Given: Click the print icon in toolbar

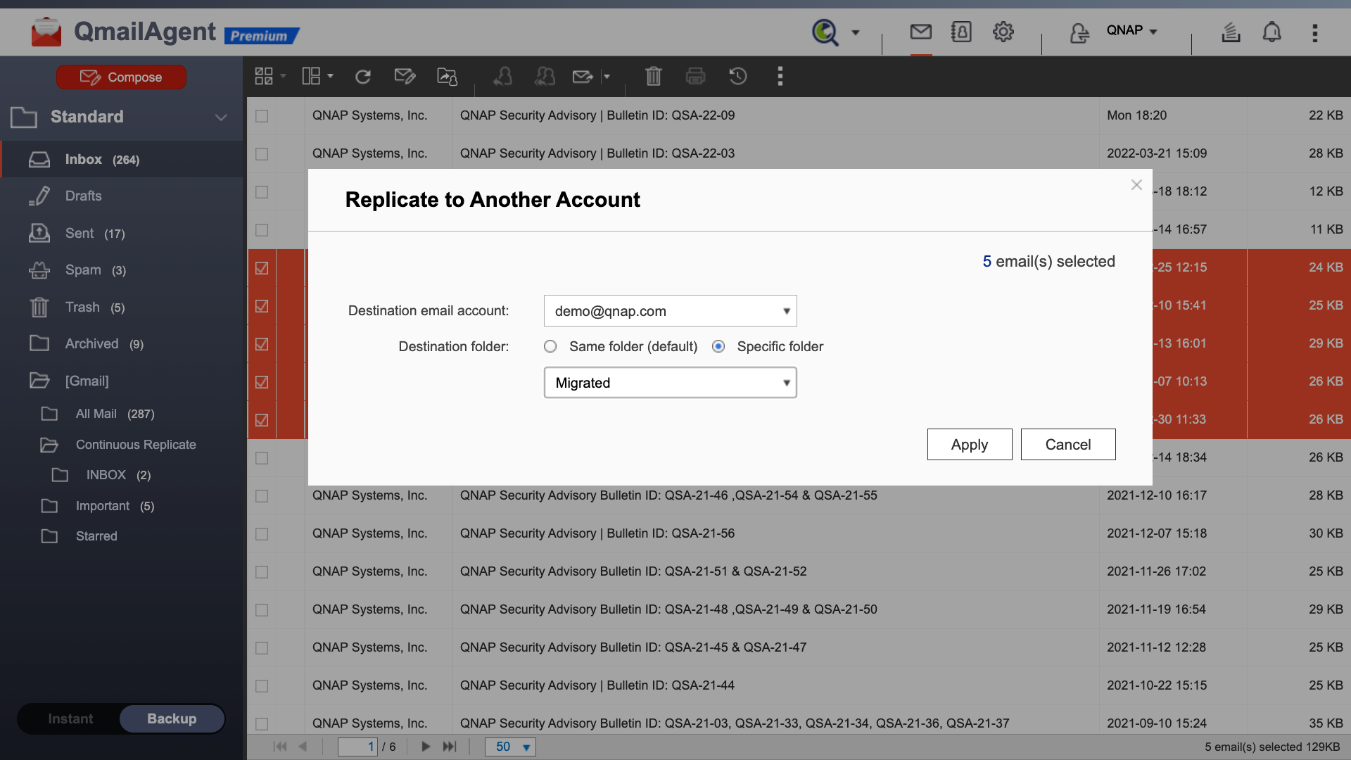Looking at the screenshot, I should tap(695, 76).
